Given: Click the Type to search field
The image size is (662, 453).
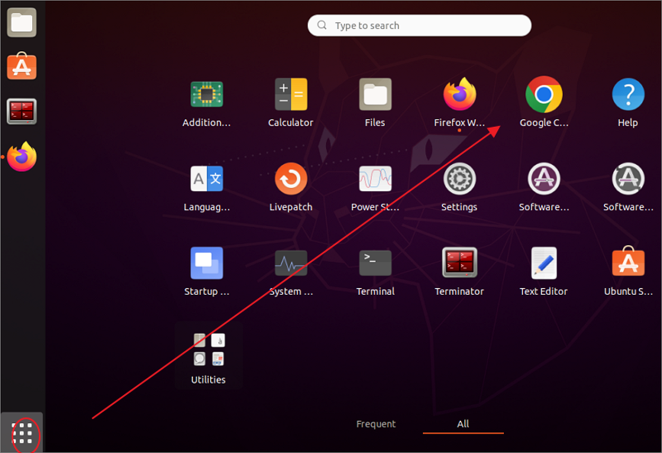Looking at the screenshot, I should click(x=419, y=25).
